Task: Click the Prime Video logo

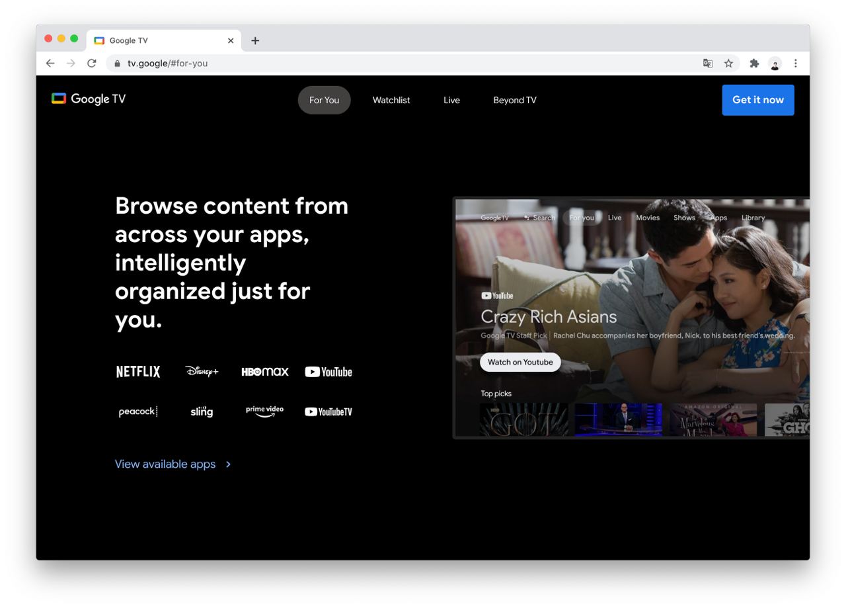Action: (x=265, y=412)
